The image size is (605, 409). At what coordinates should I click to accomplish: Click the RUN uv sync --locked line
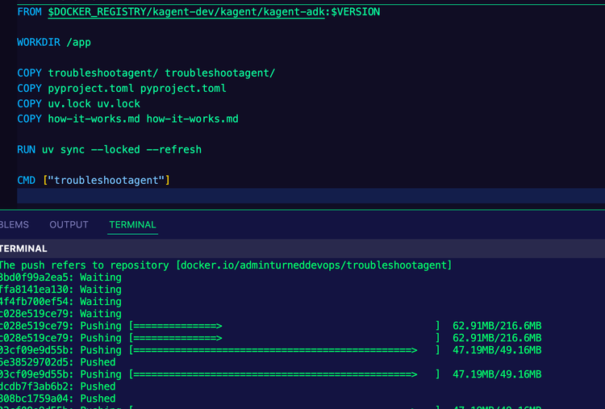pos(109,150)
